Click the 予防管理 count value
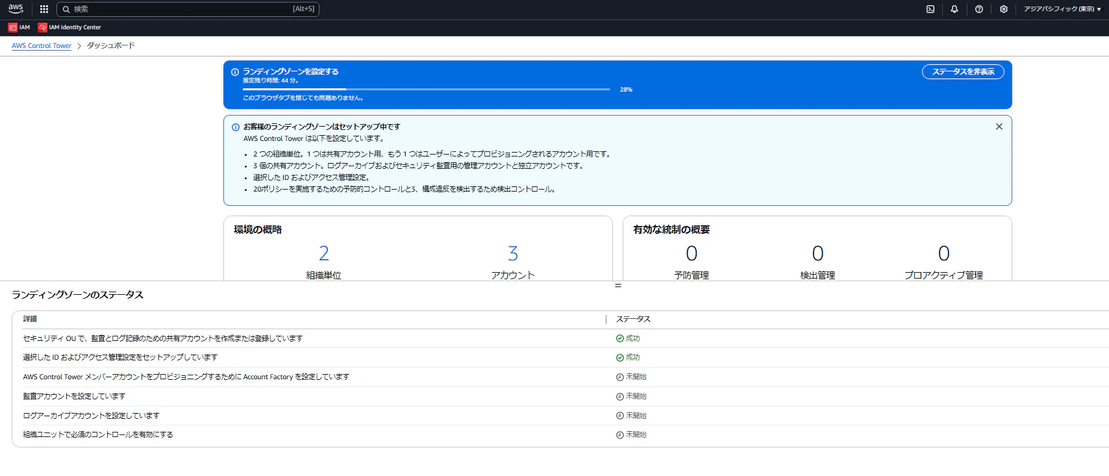1109x476 pixels. tap(692, 253)
